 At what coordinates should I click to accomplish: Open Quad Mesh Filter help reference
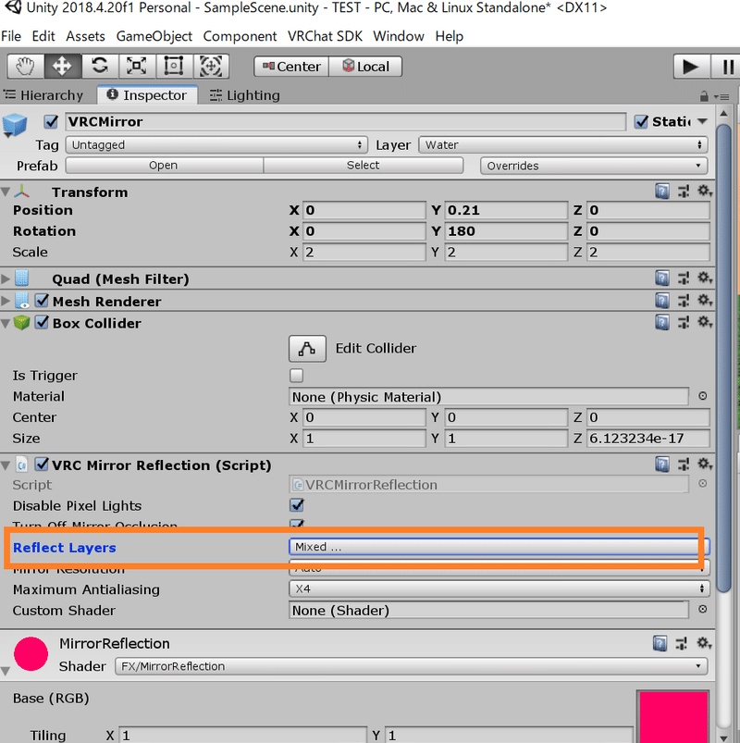click(661, 279)
